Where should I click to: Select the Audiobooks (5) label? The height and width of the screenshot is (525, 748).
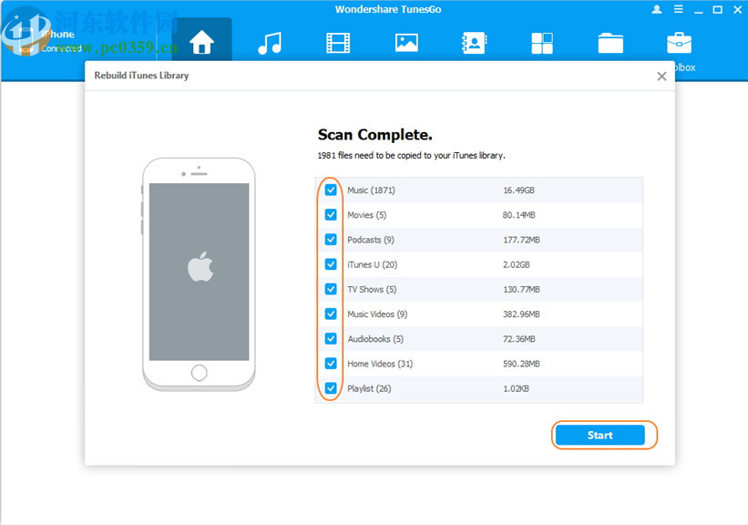[x=375, y=339]
